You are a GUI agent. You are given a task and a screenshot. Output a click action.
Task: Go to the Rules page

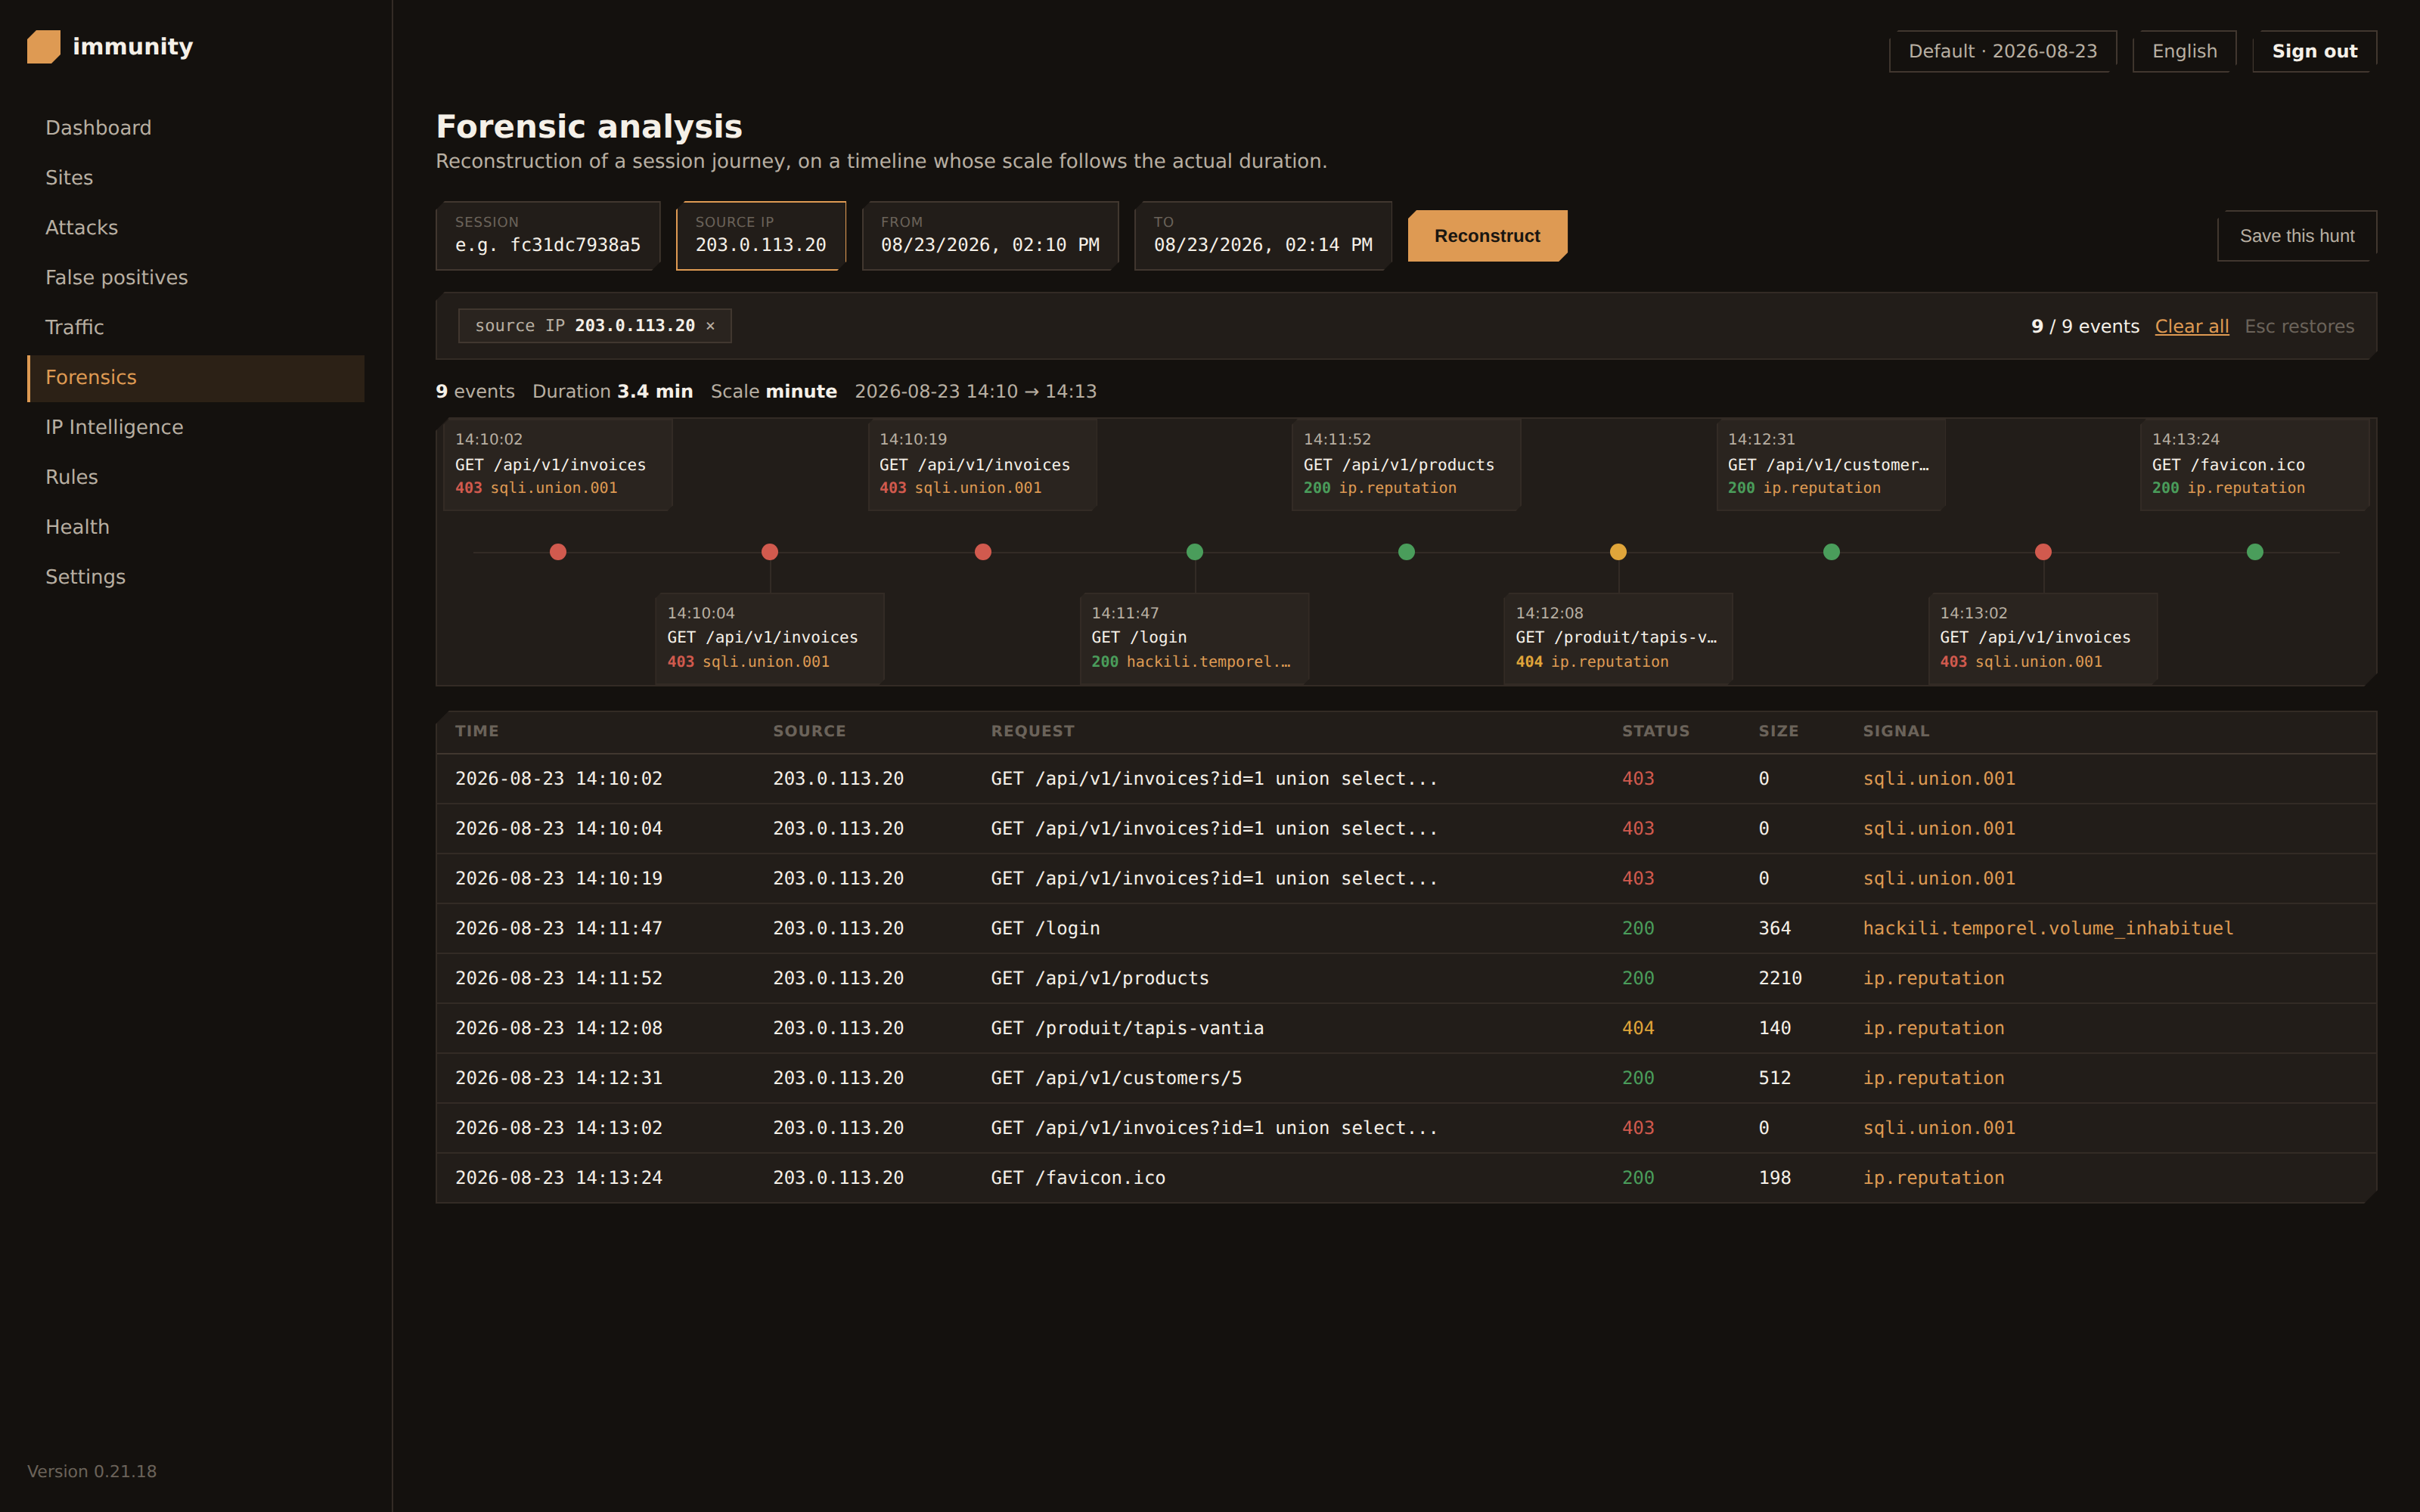[x=196, y=478]
